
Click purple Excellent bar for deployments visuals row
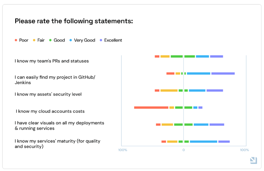pyautogui.click(x=217, y=125)
